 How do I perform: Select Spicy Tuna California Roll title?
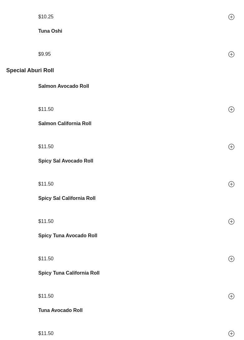coord(69,273)
